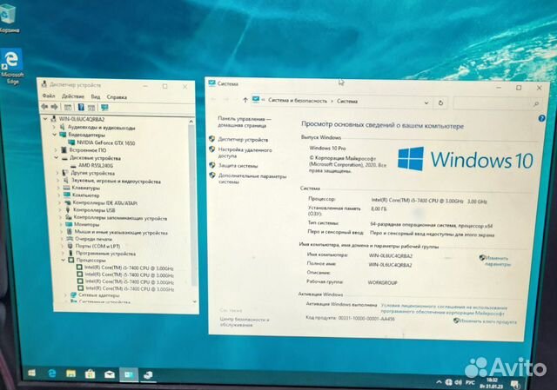Image resolution: width=557 pixels, height=390 pixels.
Task: Open Дополнительные параметры системы link
Action: coord(252,179)
